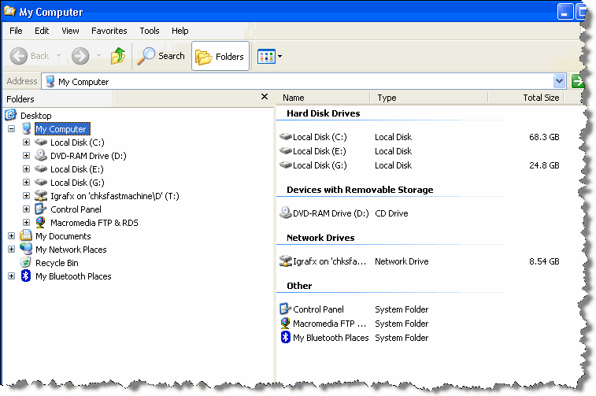Close the Folders pane

click(x=265, y=97)
